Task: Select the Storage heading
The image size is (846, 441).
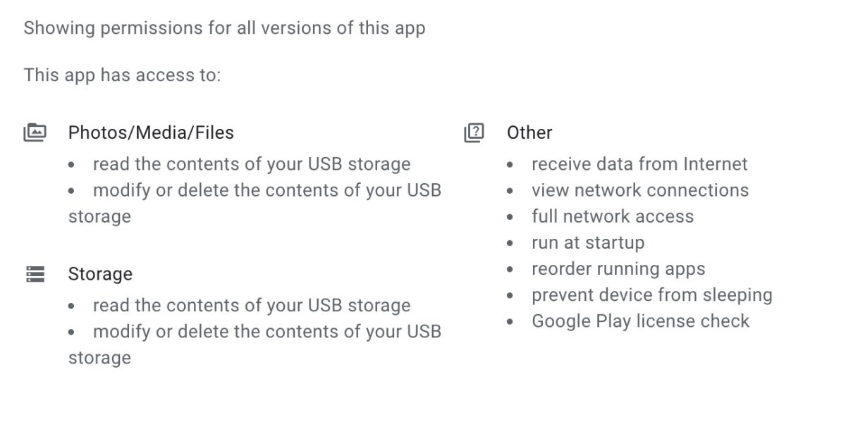Action: point(100,274)
